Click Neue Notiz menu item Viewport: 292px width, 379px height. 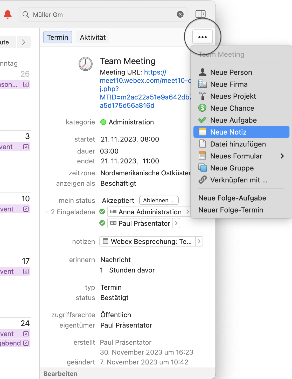(228, 132)
